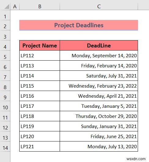This screenshot has width=149, height=162.
Task: Select the DeadLine header cell
Action: pyautogui.click(x=99, y=45)
